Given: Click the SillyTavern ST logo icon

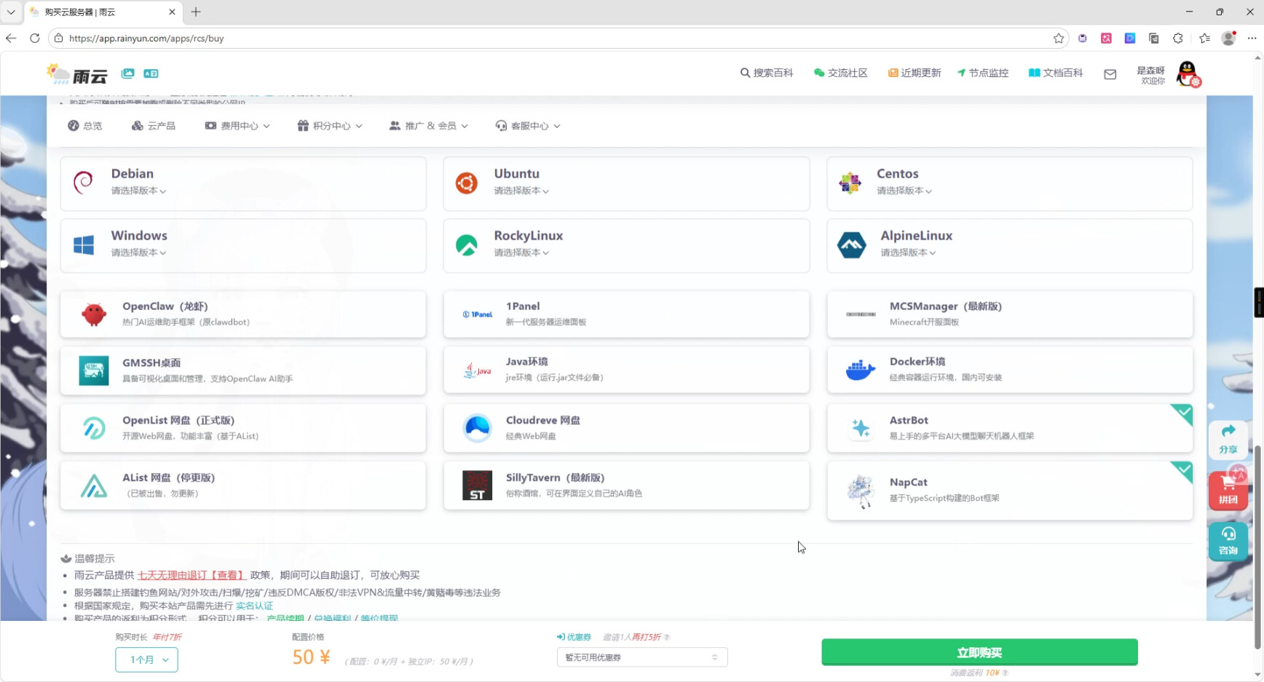Looking at the screenshot, I should pyautogui.click(x=477, y=485).
